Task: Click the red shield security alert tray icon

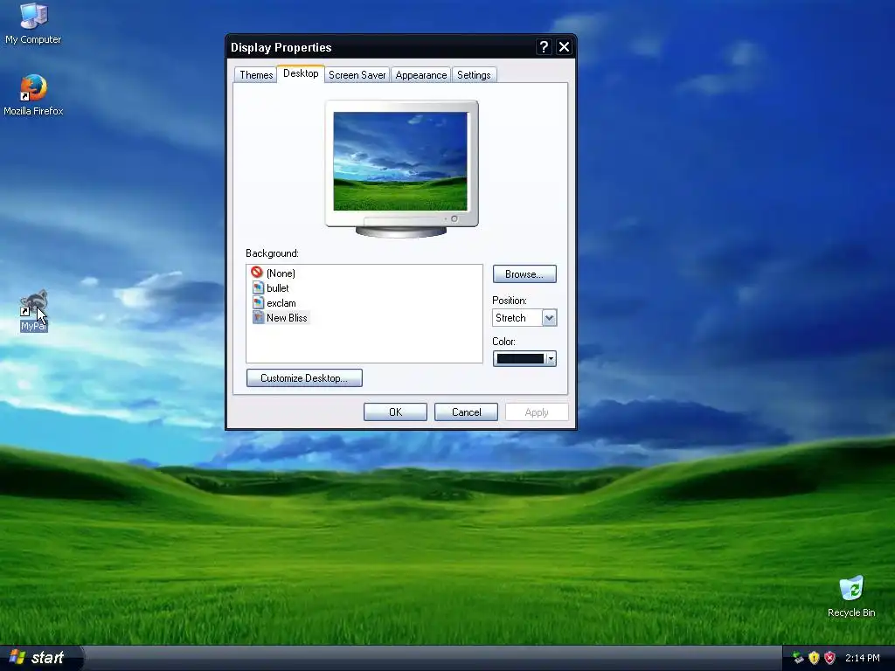Action: tap(830, 658)
